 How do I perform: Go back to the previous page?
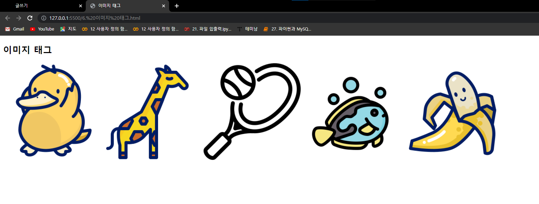click(8, 18)
